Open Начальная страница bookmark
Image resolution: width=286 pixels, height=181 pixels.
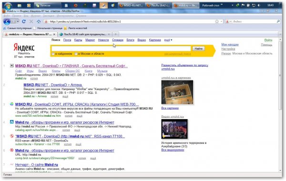(x=48, y=28)
